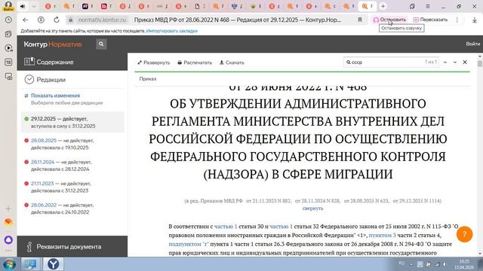Go to previous search match arrow
The width and height of the screenshot is (483, 271).
point(445,62)
